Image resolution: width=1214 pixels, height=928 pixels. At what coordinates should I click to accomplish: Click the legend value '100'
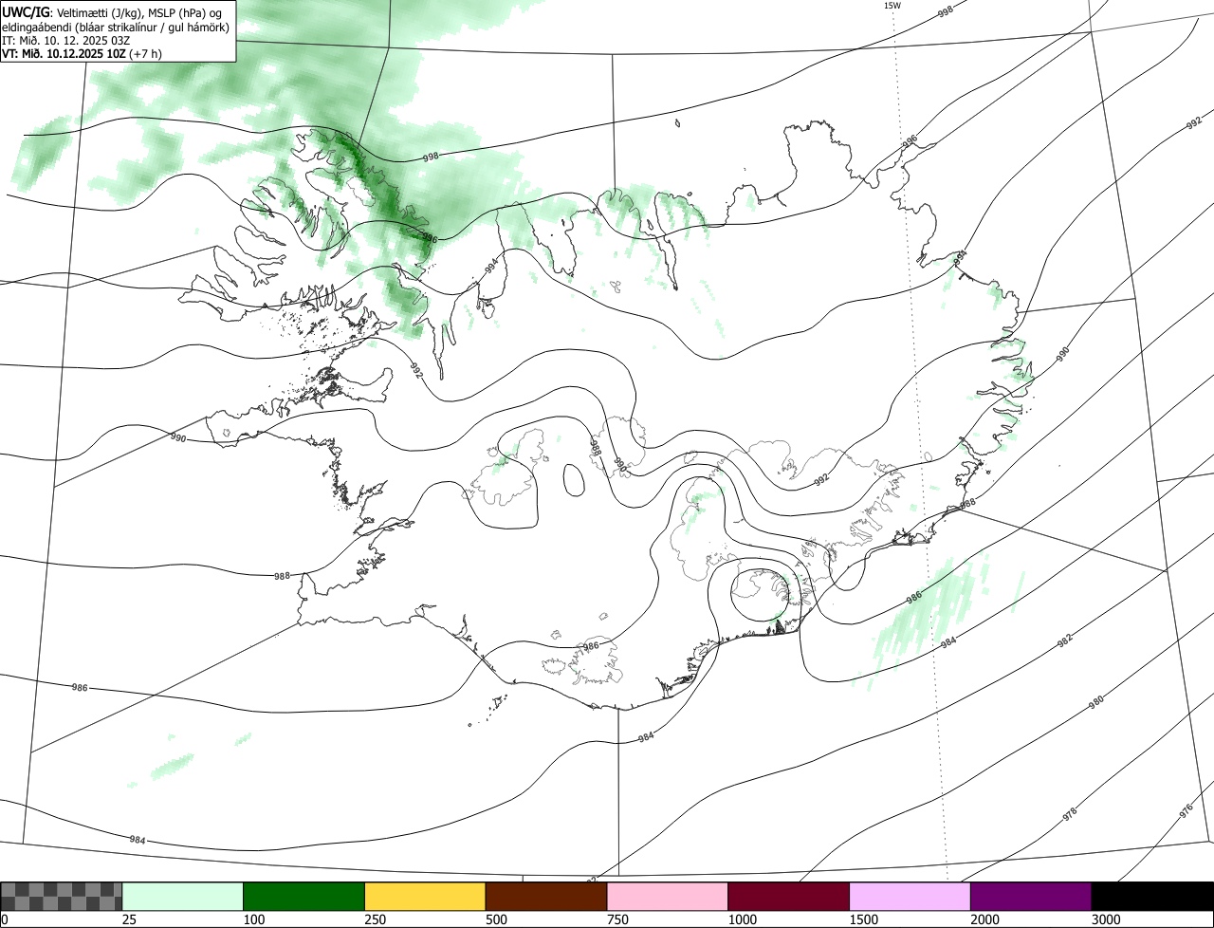(253, 919)
